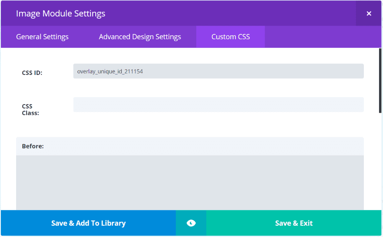Switch to Advanced Design Settings tab
The width and height of the screenshot is (383, 237).
[x=140, y=37]
